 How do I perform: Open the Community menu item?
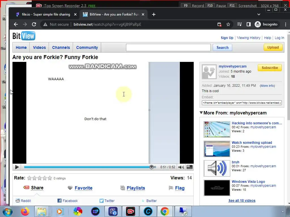pyautogui.click(x=87, y=47)
